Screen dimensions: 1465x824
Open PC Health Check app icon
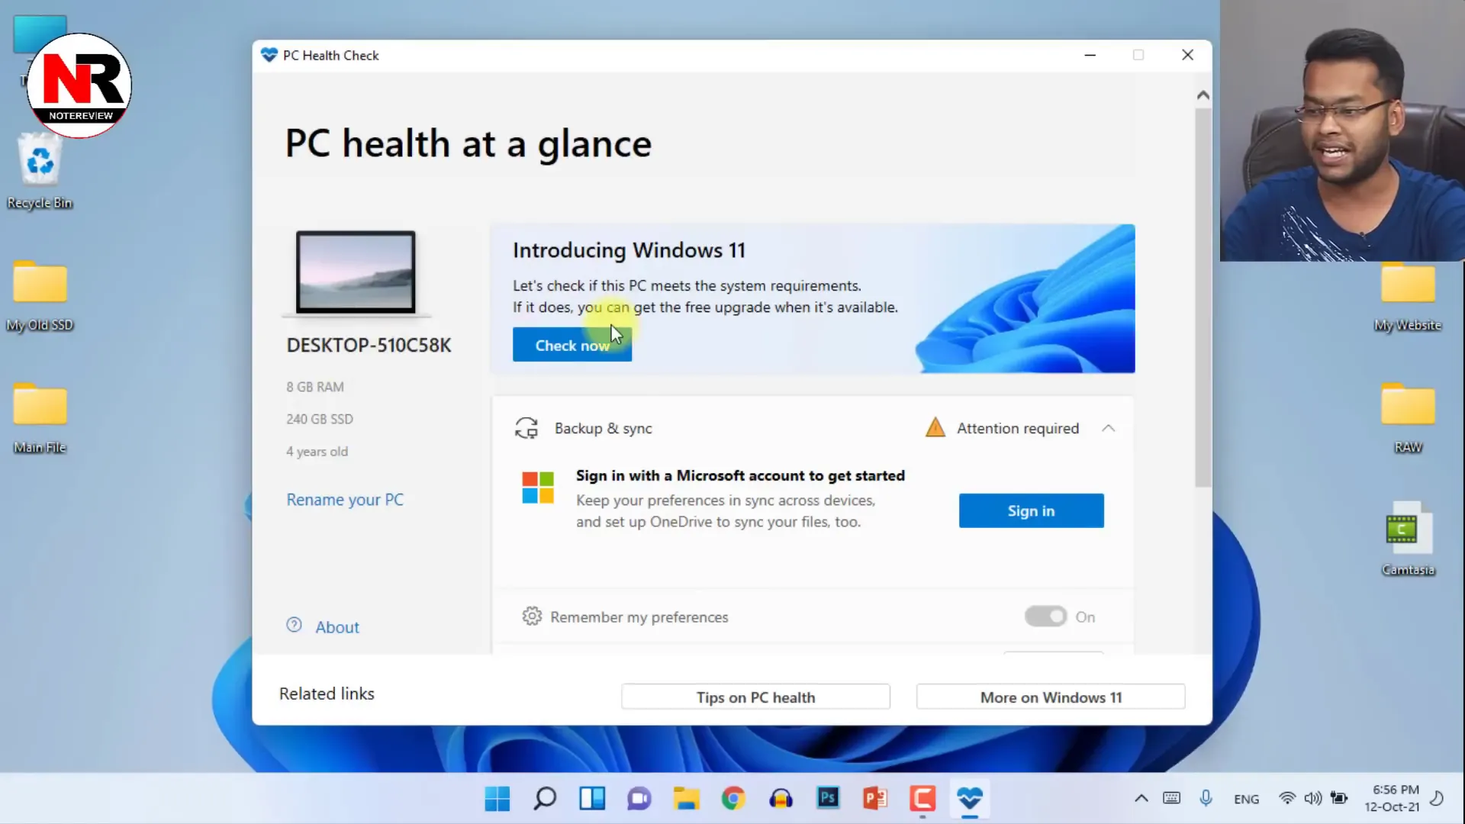point(968,798)
